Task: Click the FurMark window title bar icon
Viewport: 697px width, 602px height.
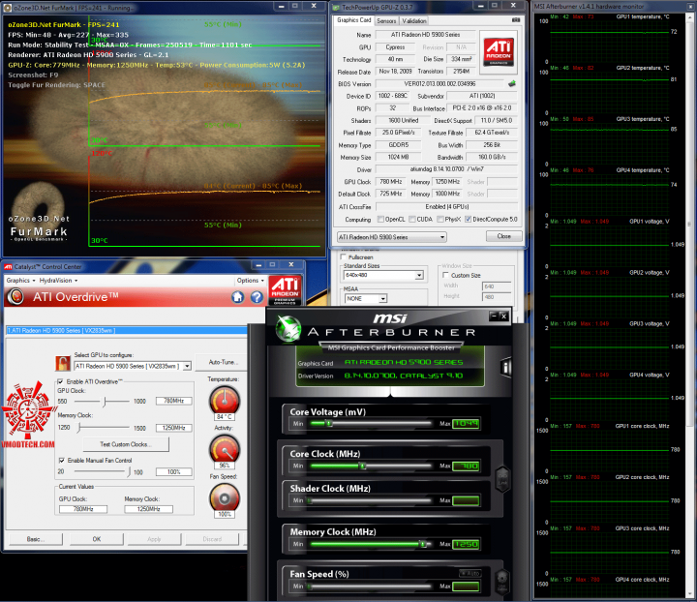Action: point(8,8)
